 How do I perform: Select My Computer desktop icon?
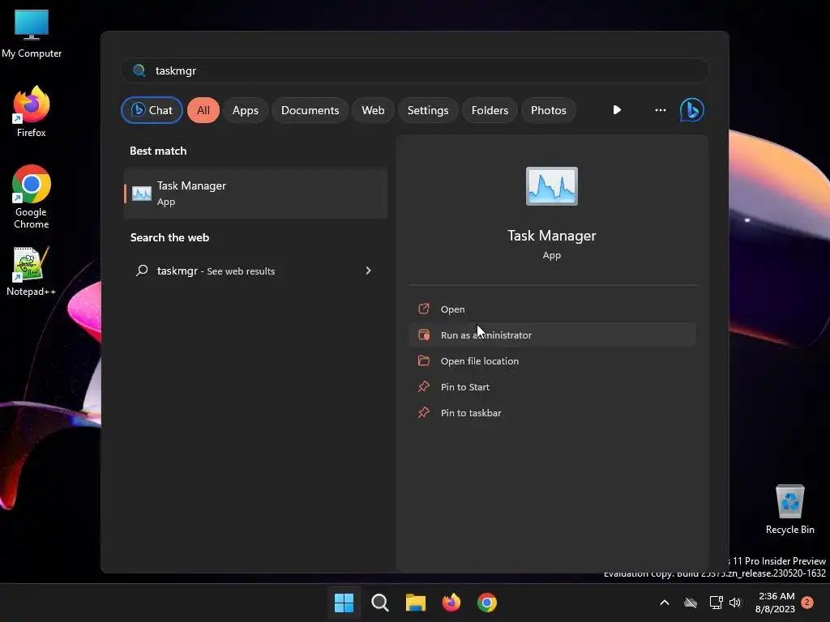32,34
